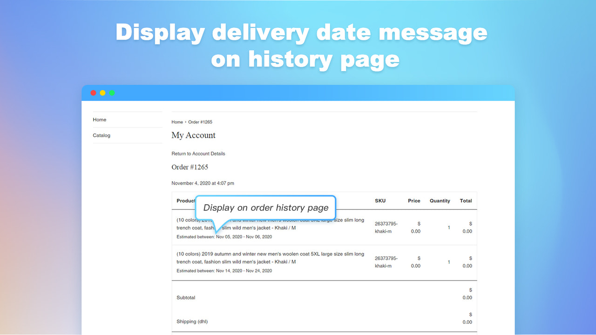Open the Catalog page from the sidebar
Screen dimensions: 596x335
click(102, 135)
